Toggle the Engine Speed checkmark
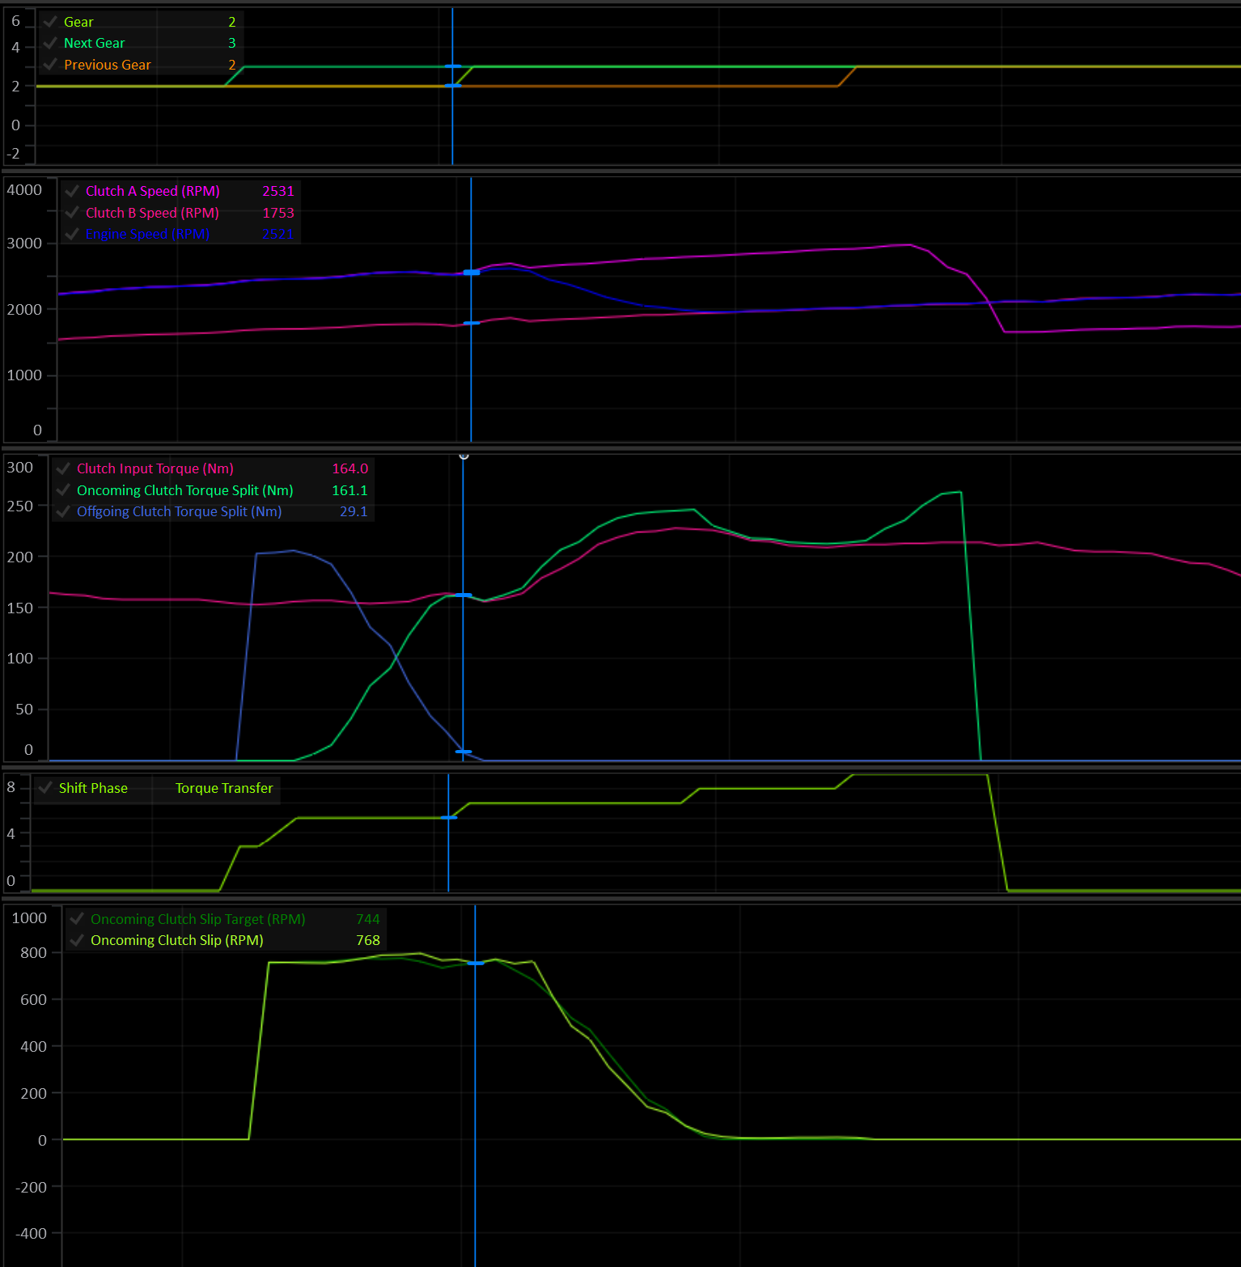 [x=72, y=234]
